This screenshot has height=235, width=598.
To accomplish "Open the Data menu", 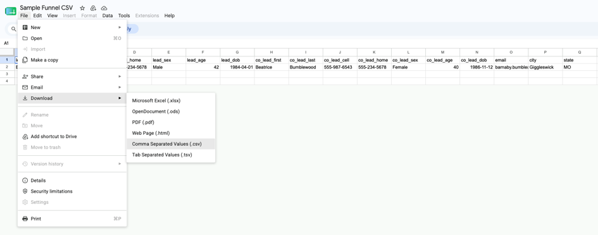I will pos(108,16).
